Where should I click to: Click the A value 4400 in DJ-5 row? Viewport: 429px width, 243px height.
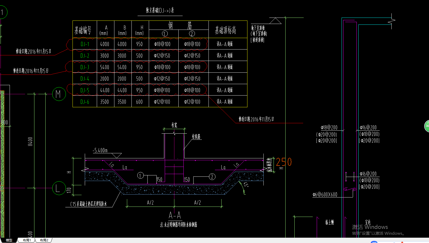point(105,90)
